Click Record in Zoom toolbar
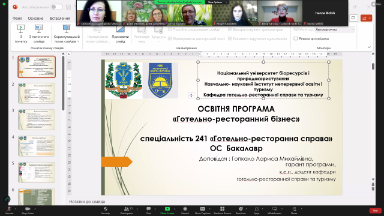Image resolution: width=384 pixels, height=216 pixels. (185, 210)
